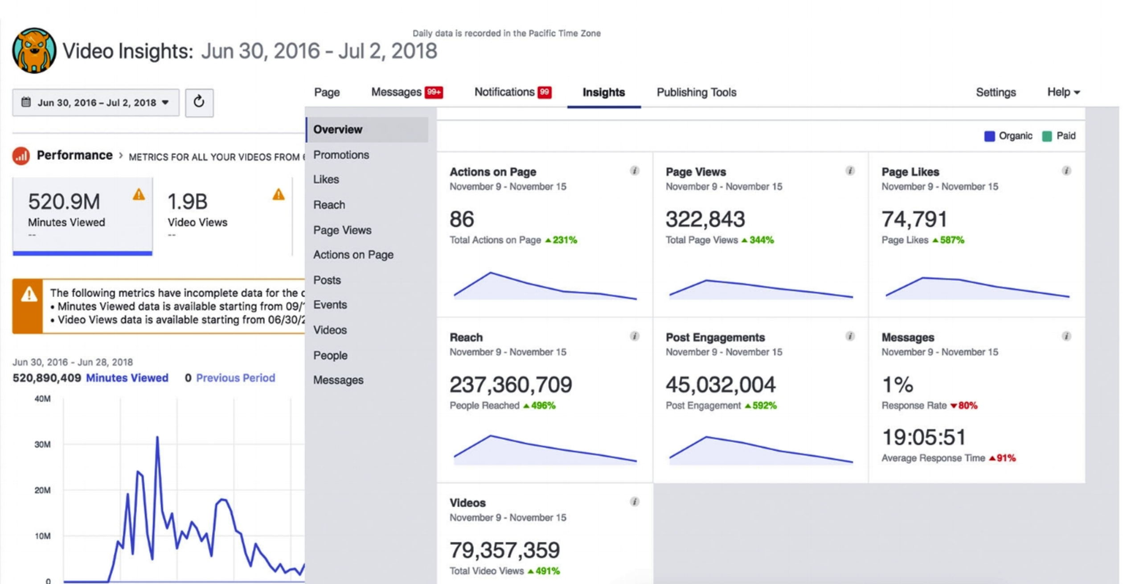The height and width of the screenshot is (584, 1123).
Task: Click the 1% Response Rate value
Action: [897, 385]
